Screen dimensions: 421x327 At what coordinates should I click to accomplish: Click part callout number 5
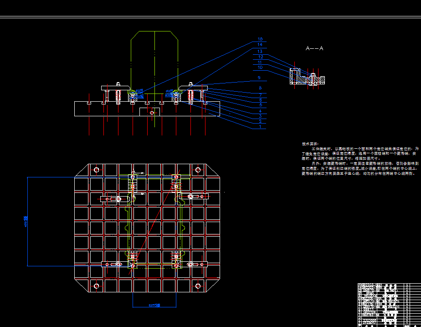coord(261,105)
